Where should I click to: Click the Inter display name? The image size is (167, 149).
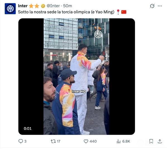tap(23, 6)
